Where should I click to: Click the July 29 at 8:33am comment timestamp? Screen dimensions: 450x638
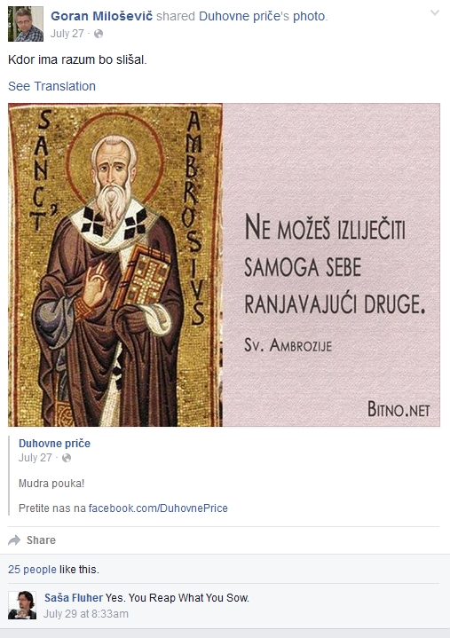(86, 613)
